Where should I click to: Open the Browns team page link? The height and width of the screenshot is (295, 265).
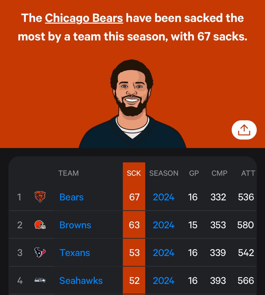(x=75, y=225)
